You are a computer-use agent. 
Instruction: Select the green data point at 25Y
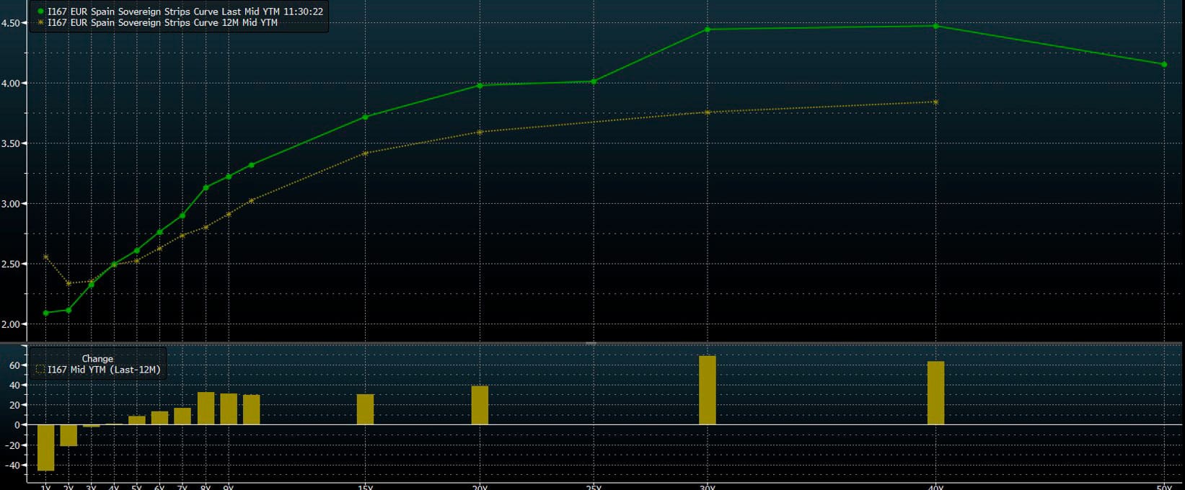pos(594,81)
